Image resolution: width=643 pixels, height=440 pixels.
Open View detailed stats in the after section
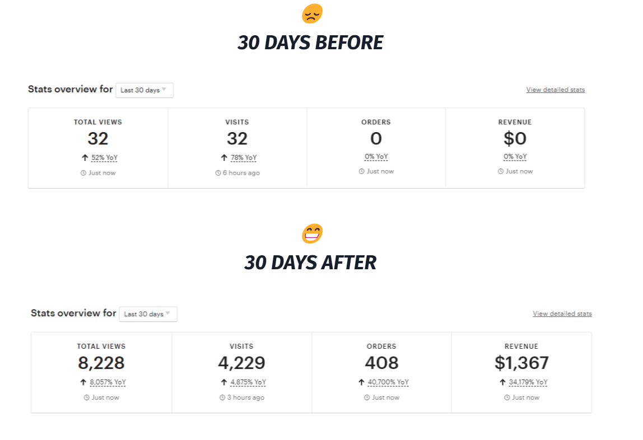[x=562, y=314]
